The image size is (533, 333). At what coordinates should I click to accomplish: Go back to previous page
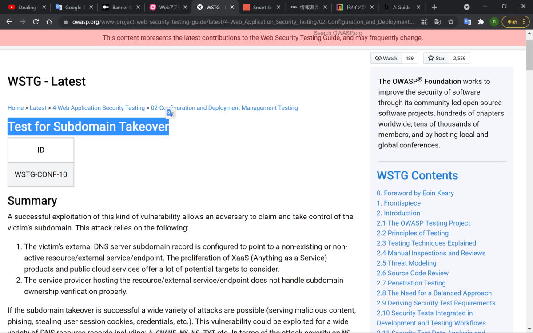point(9,22)
